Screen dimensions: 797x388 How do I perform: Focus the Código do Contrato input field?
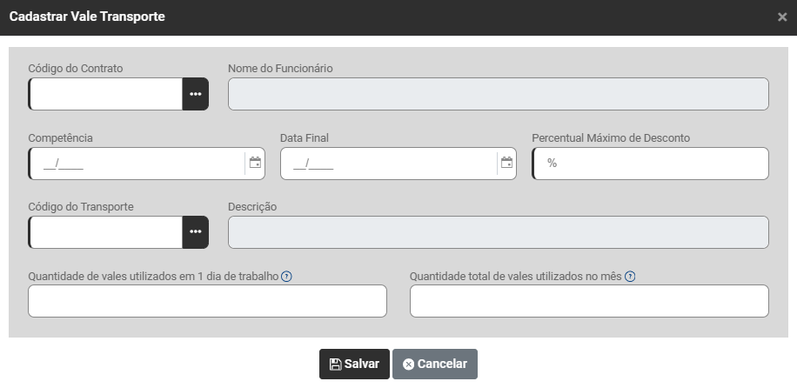click(x=105, y=94)
